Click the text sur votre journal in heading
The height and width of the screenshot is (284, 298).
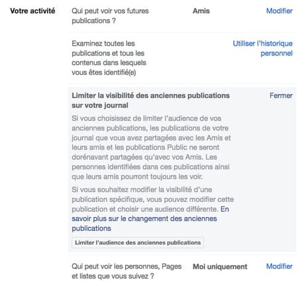click(100, 105)
